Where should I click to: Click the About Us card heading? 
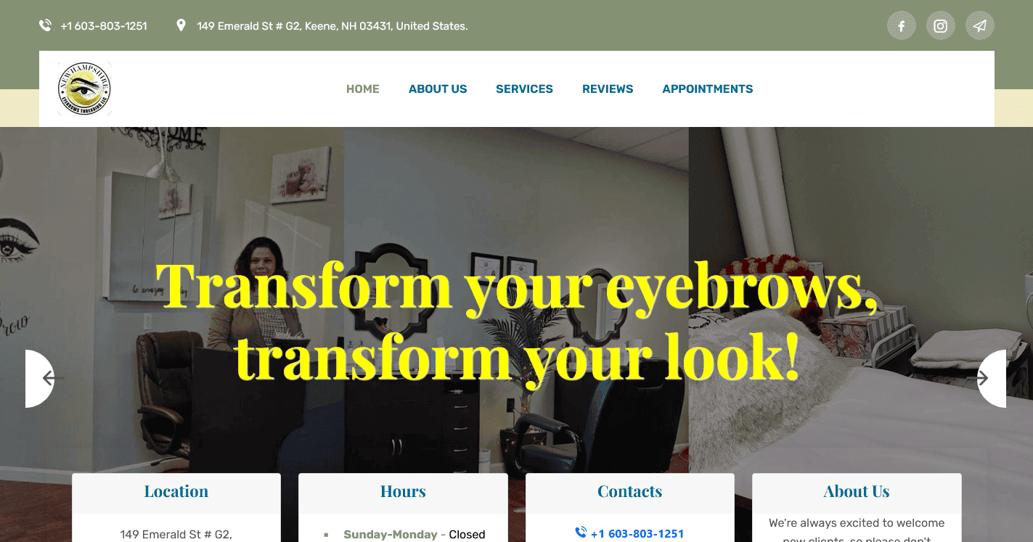[x=857, y=491]
